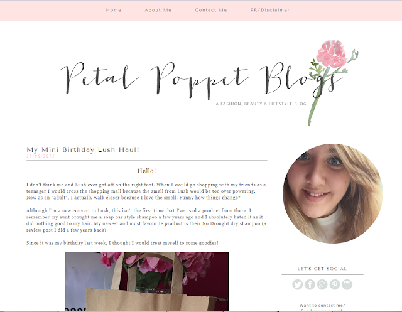Click the Petal Poppet Blogs header title
Screen dimensions: 402x312
coord(197,79)
